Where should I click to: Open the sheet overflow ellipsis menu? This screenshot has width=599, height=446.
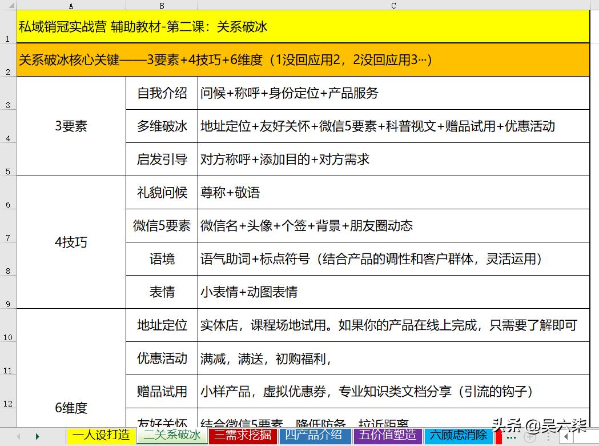tap(510, 437)
